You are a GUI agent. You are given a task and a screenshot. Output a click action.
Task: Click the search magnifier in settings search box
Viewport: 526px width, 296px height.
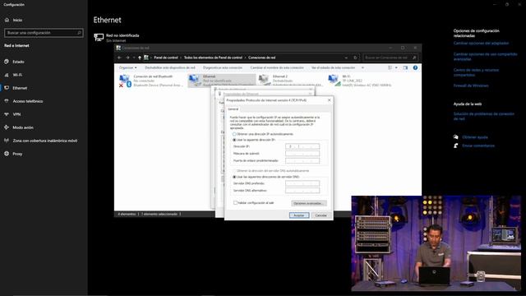pyautogui.click(x=80, y=33)
